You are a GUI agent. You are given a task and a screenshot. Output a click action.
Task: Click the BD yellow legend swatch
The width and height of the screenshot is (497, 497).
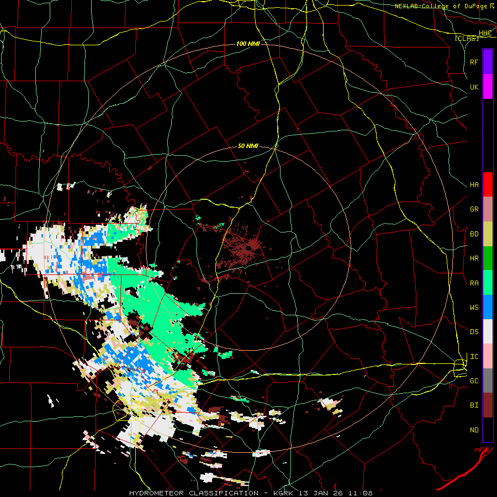[488, 234]
